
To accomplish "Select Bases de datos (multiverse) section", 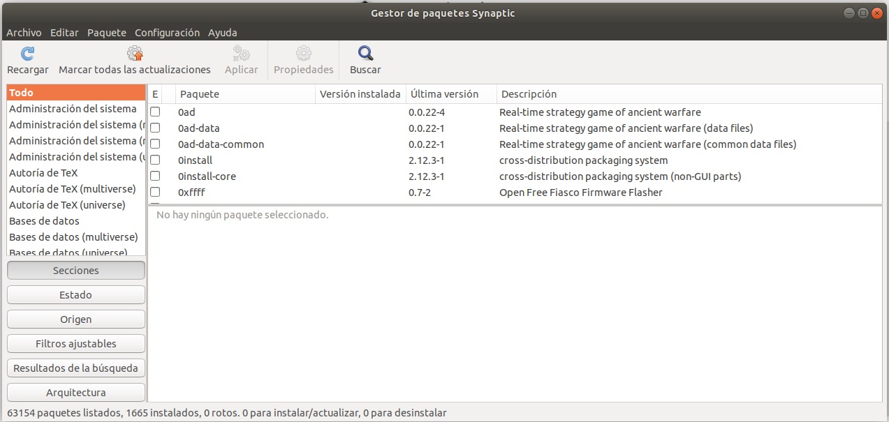I will pos(76,237).
